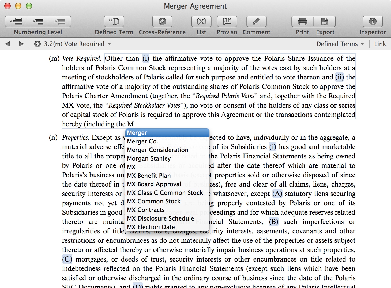Decrease numbering level with outdent icon
This screenshot has width=391, height=288.
point(16,21)
